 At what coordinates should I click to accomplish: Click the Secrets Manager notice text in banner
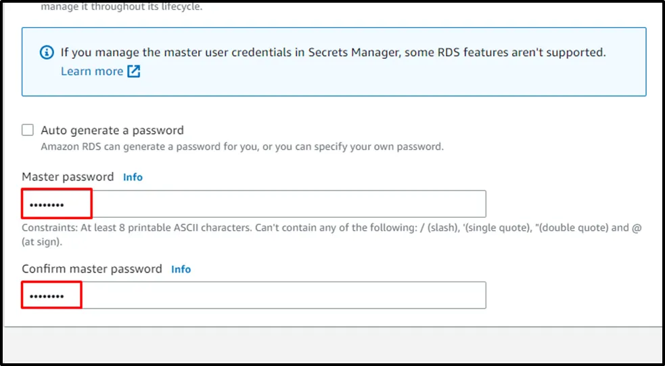[x=331, y=52]
